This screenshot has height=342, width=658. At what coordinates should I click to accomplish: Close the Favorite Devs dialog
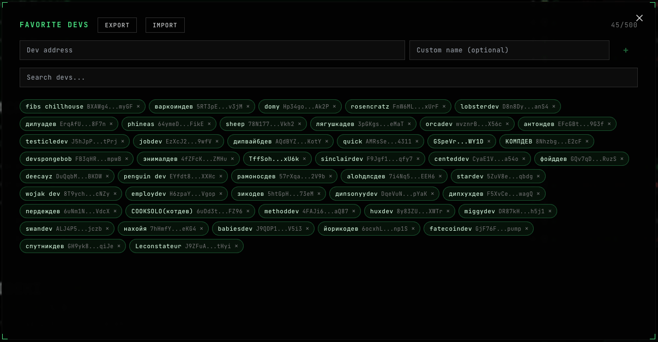[x=639, y=18]
